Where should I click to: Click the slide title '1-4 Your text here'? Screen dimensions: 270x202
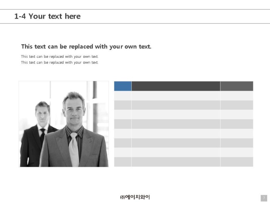[48, 16]
